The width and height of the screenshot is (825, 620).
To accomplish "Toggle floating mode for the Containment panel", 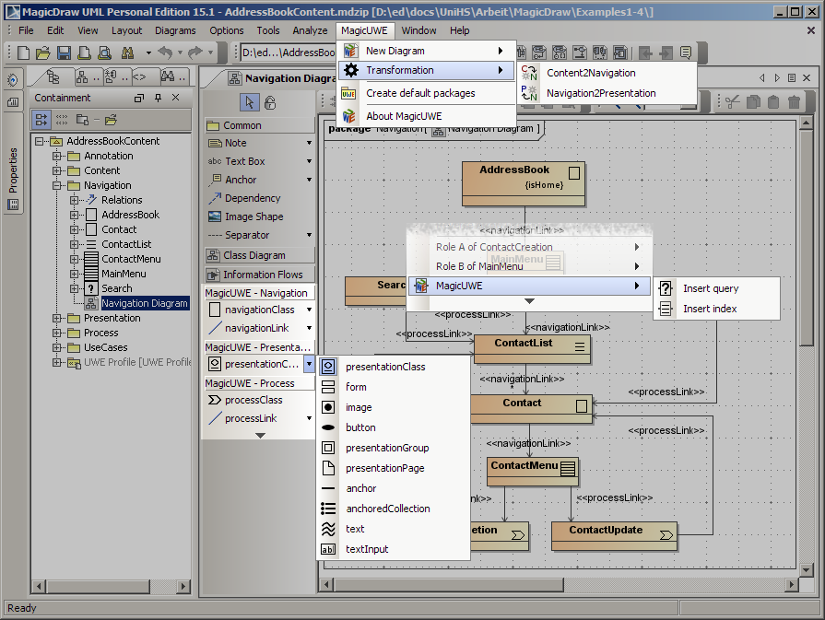I will tap(139, 98).
